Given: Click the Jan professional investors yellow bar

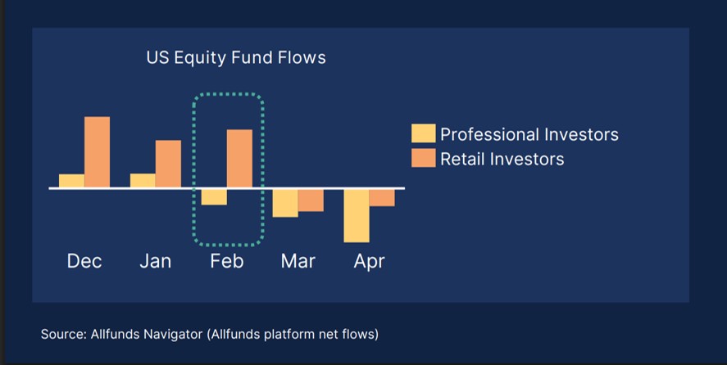Looking at the screenshot, I should coord(143,181).
